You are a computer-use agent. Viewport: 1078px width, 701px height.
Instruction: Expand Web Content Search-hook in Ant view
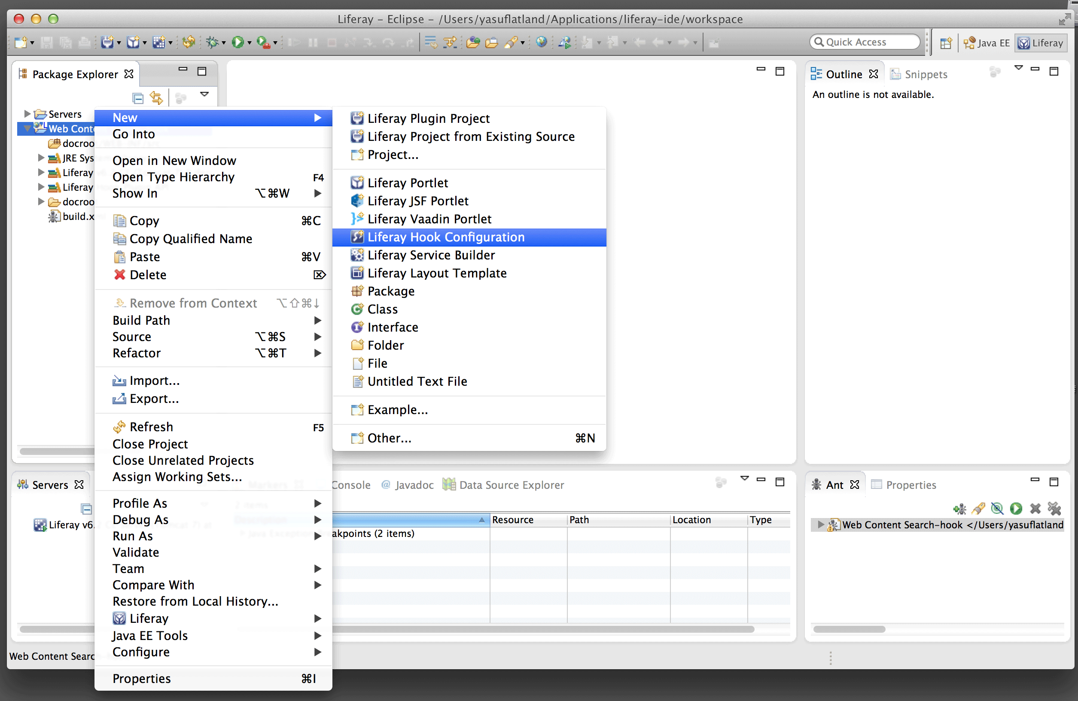coord(820,525)
